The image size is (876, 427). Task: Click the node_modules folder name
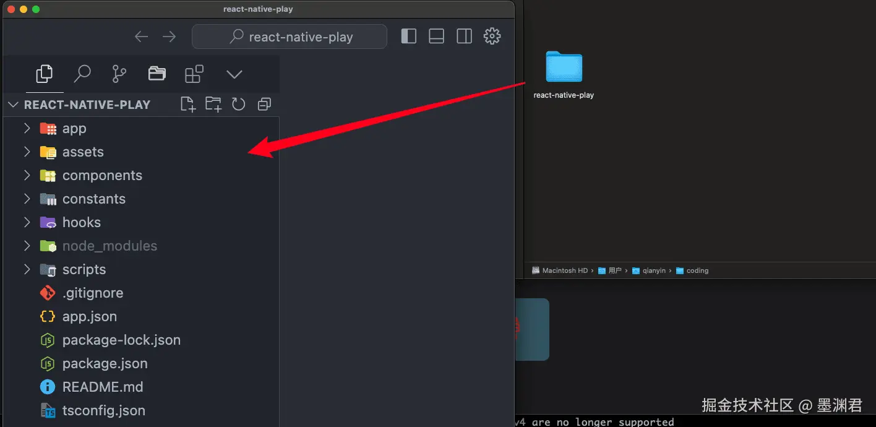coord(109,246)
